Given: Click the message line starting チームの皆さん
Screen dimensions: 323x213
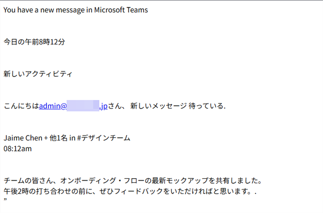Looking at the screenshot, I should coord(133,181).
